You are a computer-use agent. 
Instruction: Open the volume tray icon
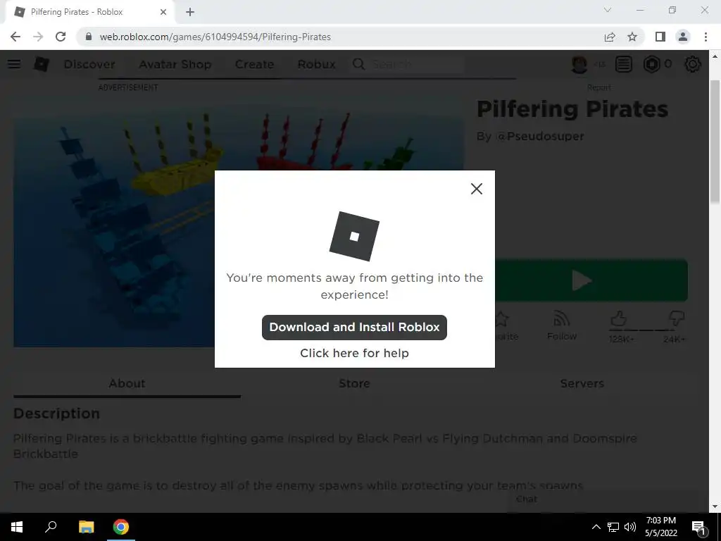(630, 527)
